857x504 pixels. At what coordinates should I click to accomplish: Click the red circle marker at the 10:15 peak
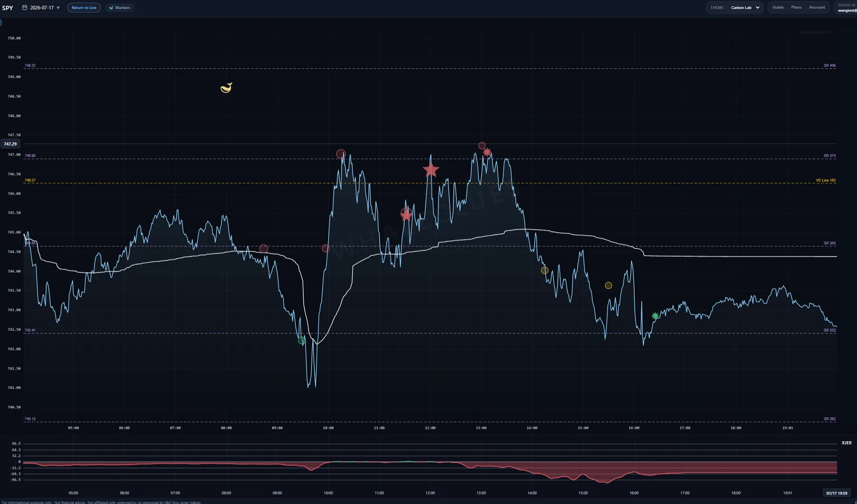[341, 154]
